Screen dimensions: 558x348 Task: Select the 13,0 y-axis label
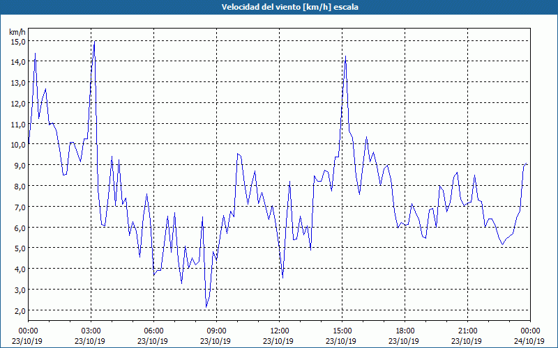tap(17, 83)
